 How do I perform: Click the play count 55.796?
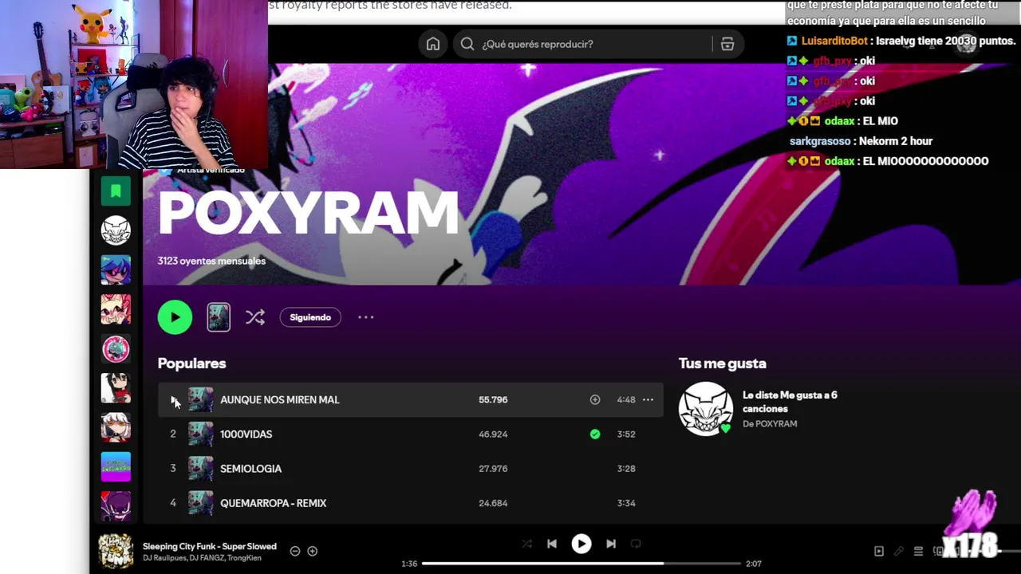pyautogui.click(x=493, y=399)
